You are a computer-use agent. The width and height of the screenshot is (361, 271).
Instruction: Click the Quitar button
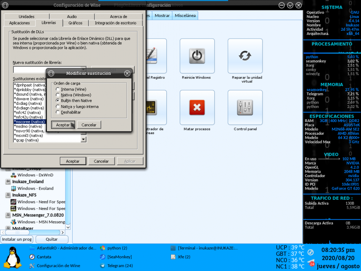coord(52,239)
